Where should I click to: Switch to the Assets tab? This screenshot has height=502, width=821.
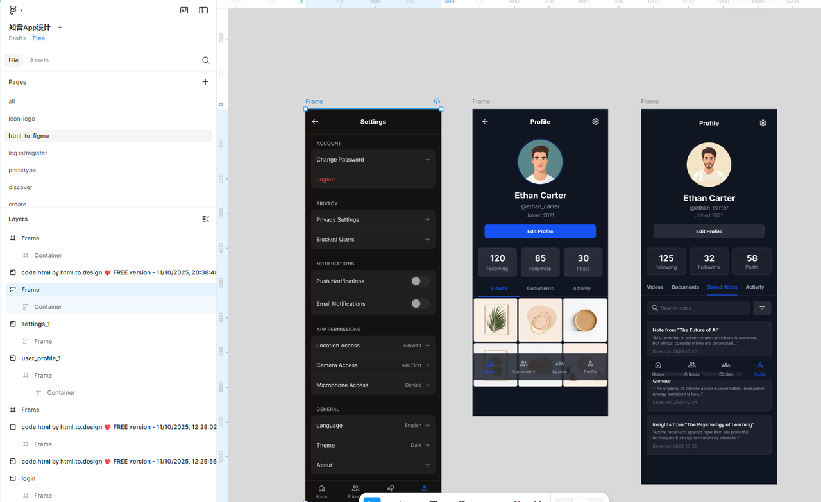click(39, 60)
